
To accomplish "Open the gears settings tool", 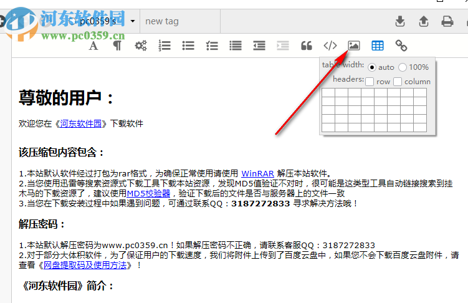I will click(x=141, y=46).
